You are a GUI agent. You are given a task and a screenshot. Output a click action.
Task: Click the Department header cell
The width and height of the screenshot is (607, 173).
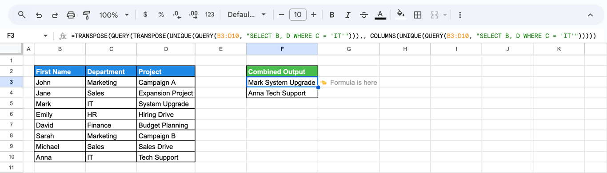pyautogui.click(x=111, y=71)
